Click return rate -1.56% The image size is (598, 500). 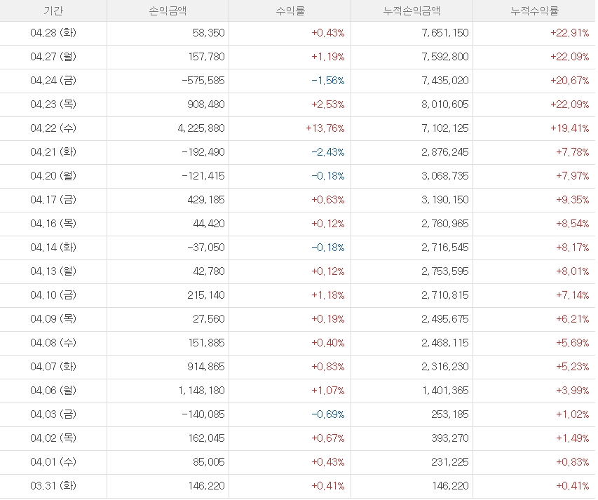328,81
